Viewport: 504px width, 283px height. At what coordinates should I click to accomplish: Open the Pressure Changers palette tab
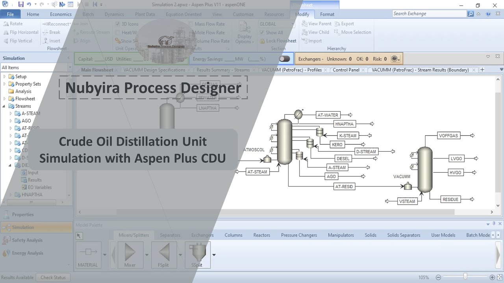point(299,235)
